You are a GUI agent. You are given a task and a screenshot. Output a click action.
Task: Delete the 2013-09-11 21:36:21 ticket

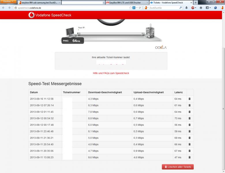pyautogui.click(x=190, y=138)
